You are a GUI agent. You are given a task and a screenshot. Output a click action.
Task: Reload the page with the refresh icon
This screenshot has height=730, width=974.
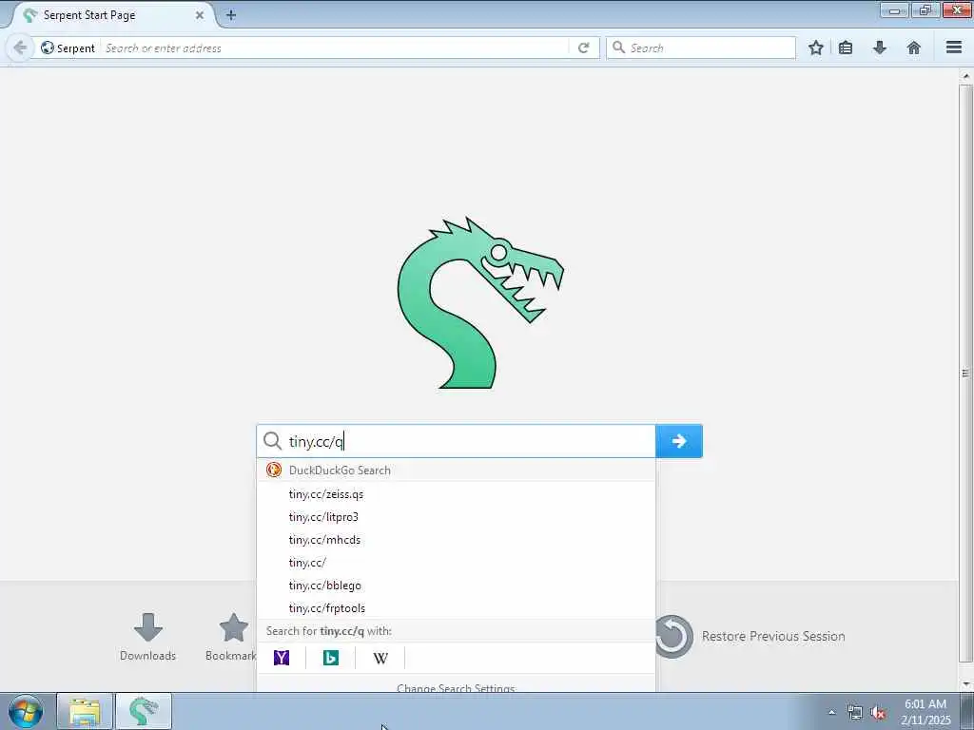pyautogui.click(x=583, y=48)
